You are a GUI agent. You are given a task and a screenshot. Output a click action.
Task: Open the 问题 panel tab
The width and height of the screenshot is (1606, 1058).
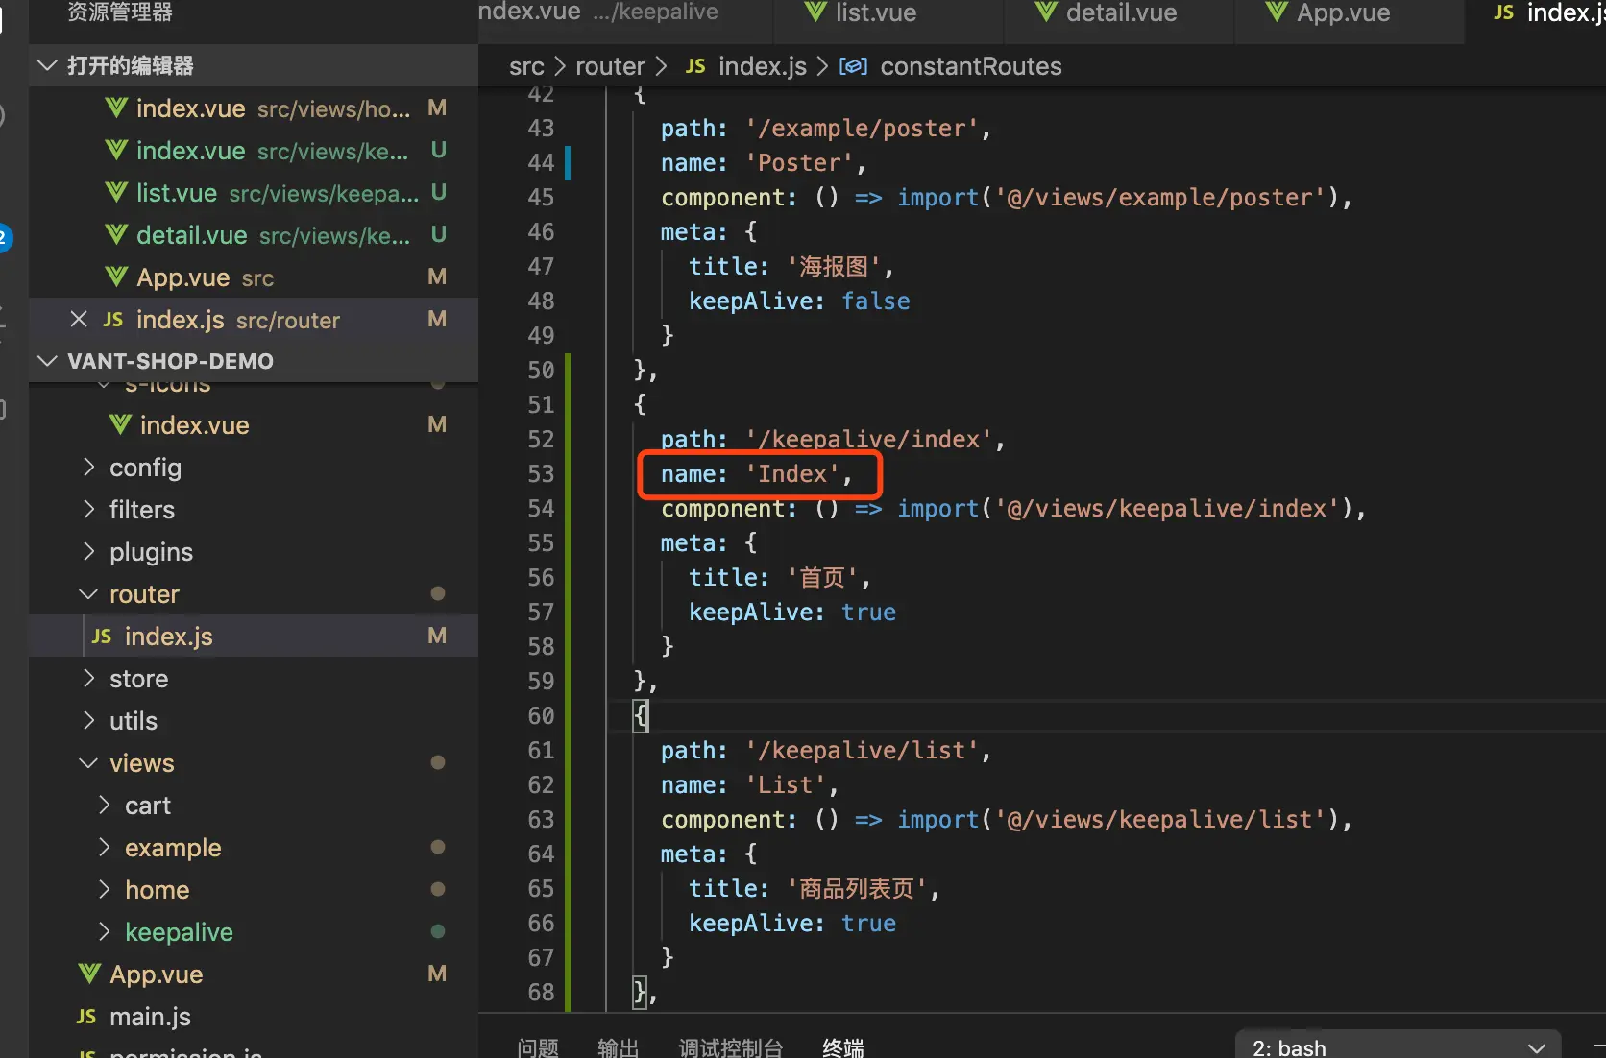[538, 1047]
